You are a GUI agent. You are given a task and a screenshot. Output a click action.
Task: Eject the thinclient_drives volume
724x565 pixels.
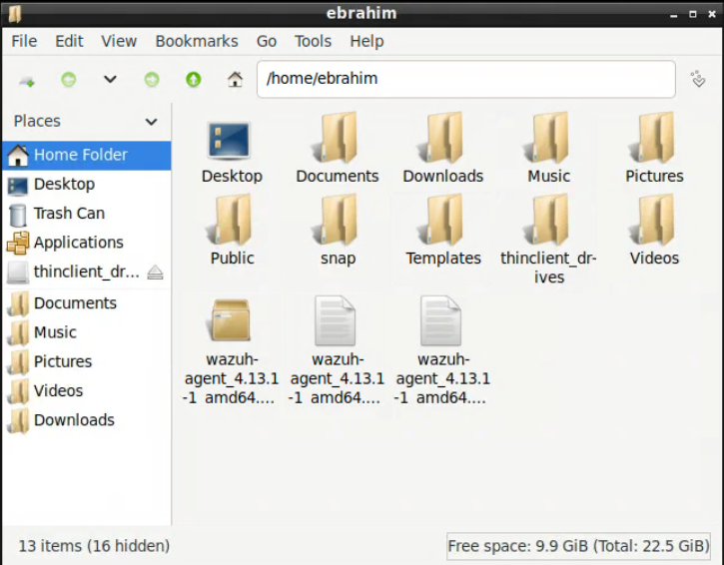[x=155, y=273]
